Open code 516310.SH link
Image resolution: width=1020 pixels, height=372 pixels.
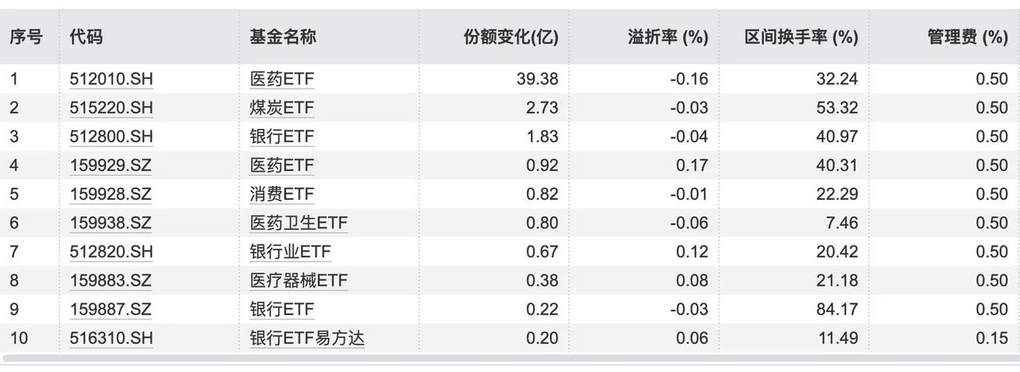tap(110, 338)
